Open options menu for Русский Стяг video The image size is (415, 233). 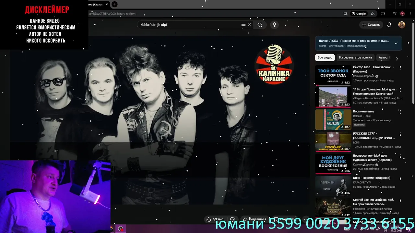tap(400, 134)
